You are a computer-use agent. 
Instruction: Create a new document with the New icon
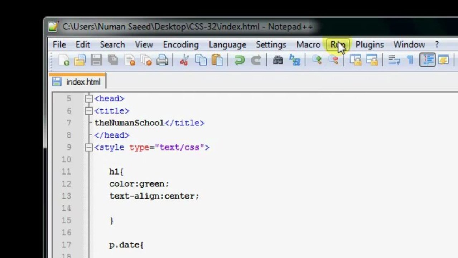64,60
